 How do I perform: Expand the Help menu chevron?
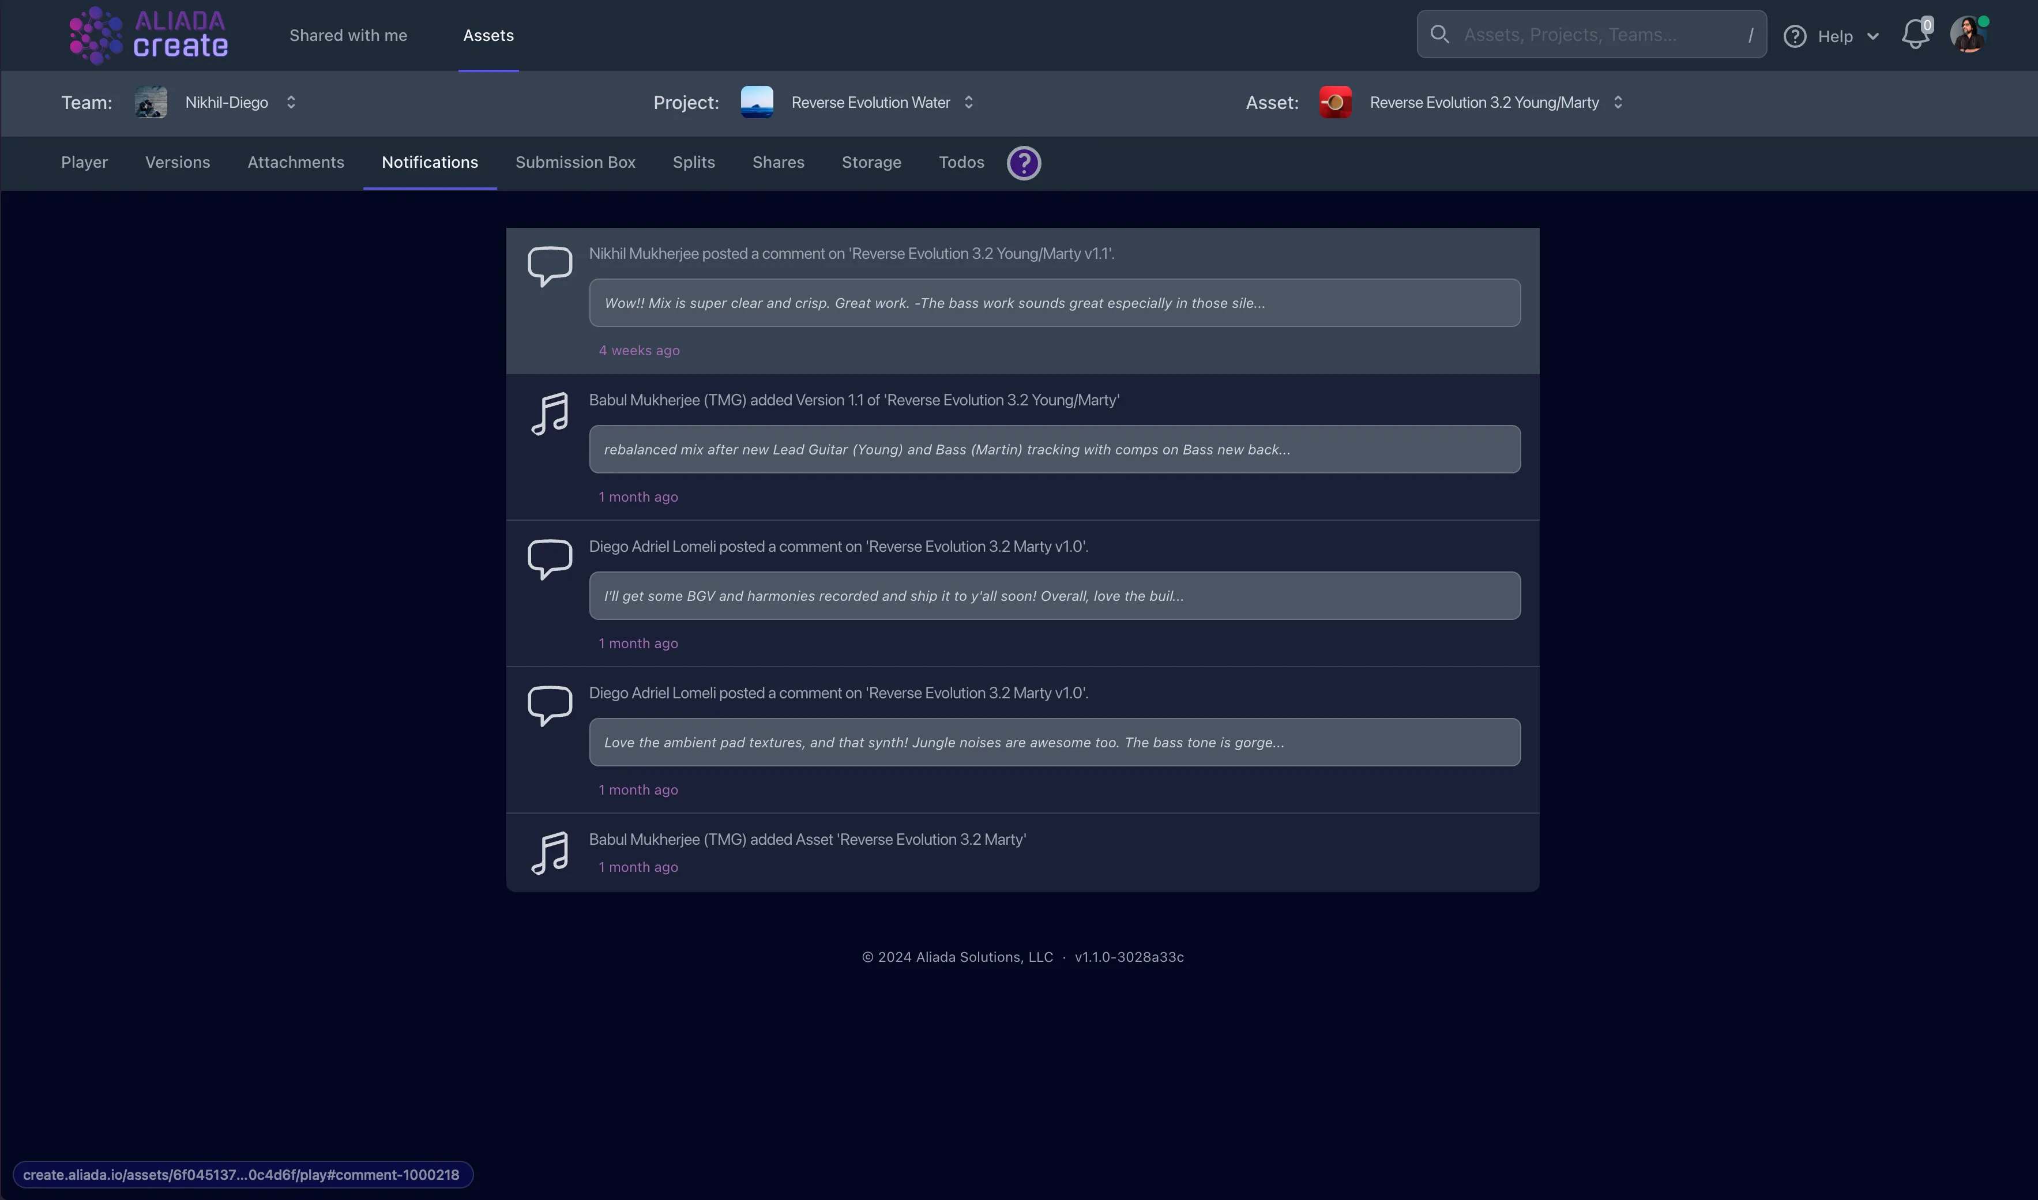(1872, 36)
